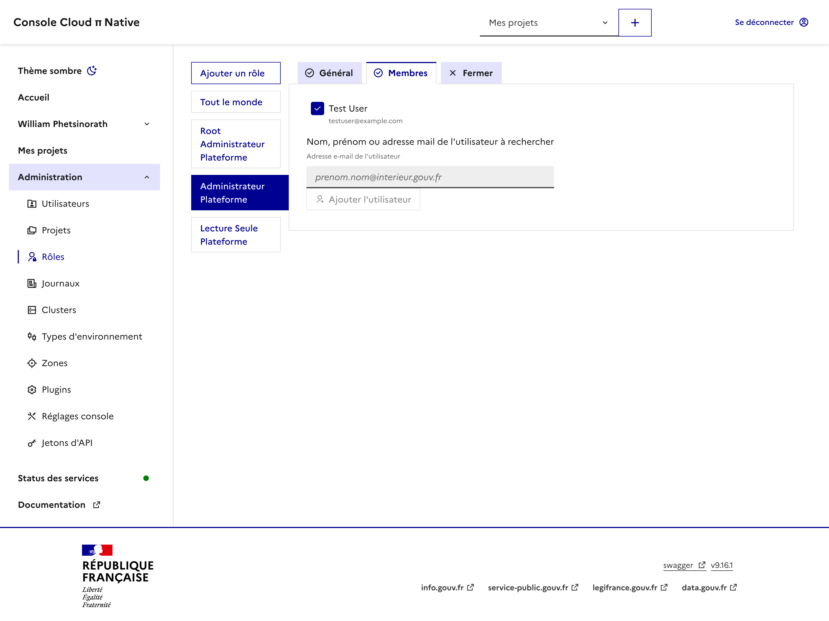
Task: Uncheck the Test User checkbox
Action: [318, 108]
